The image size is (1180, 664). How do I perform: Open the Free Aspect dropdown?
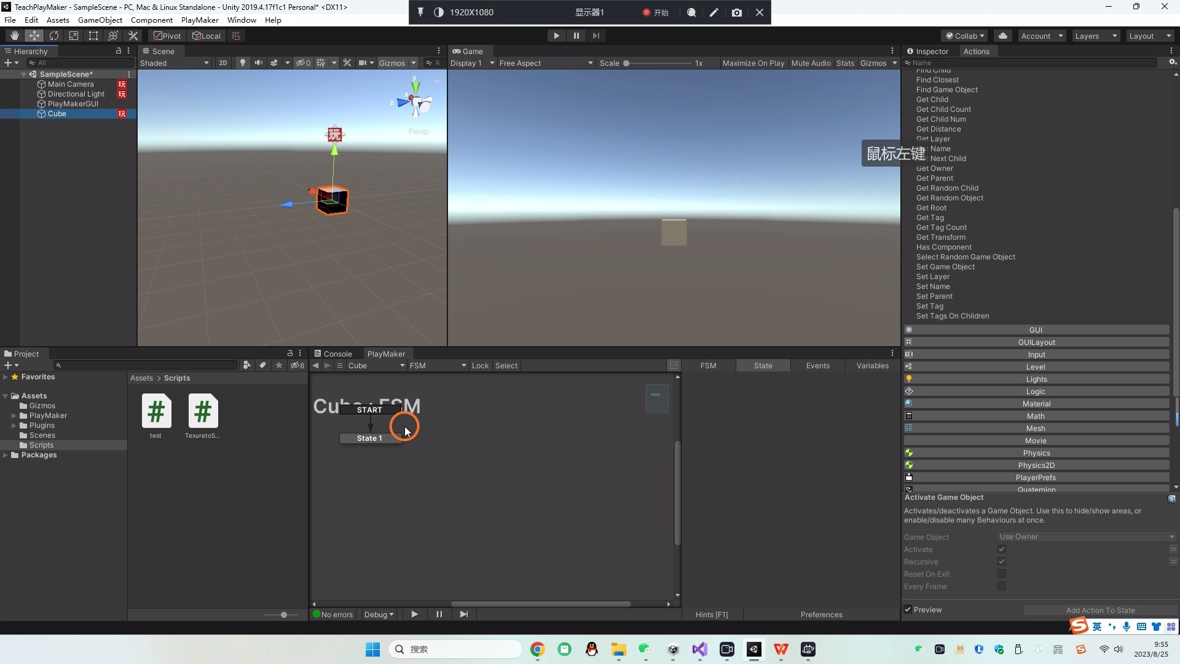click(546, 63)
